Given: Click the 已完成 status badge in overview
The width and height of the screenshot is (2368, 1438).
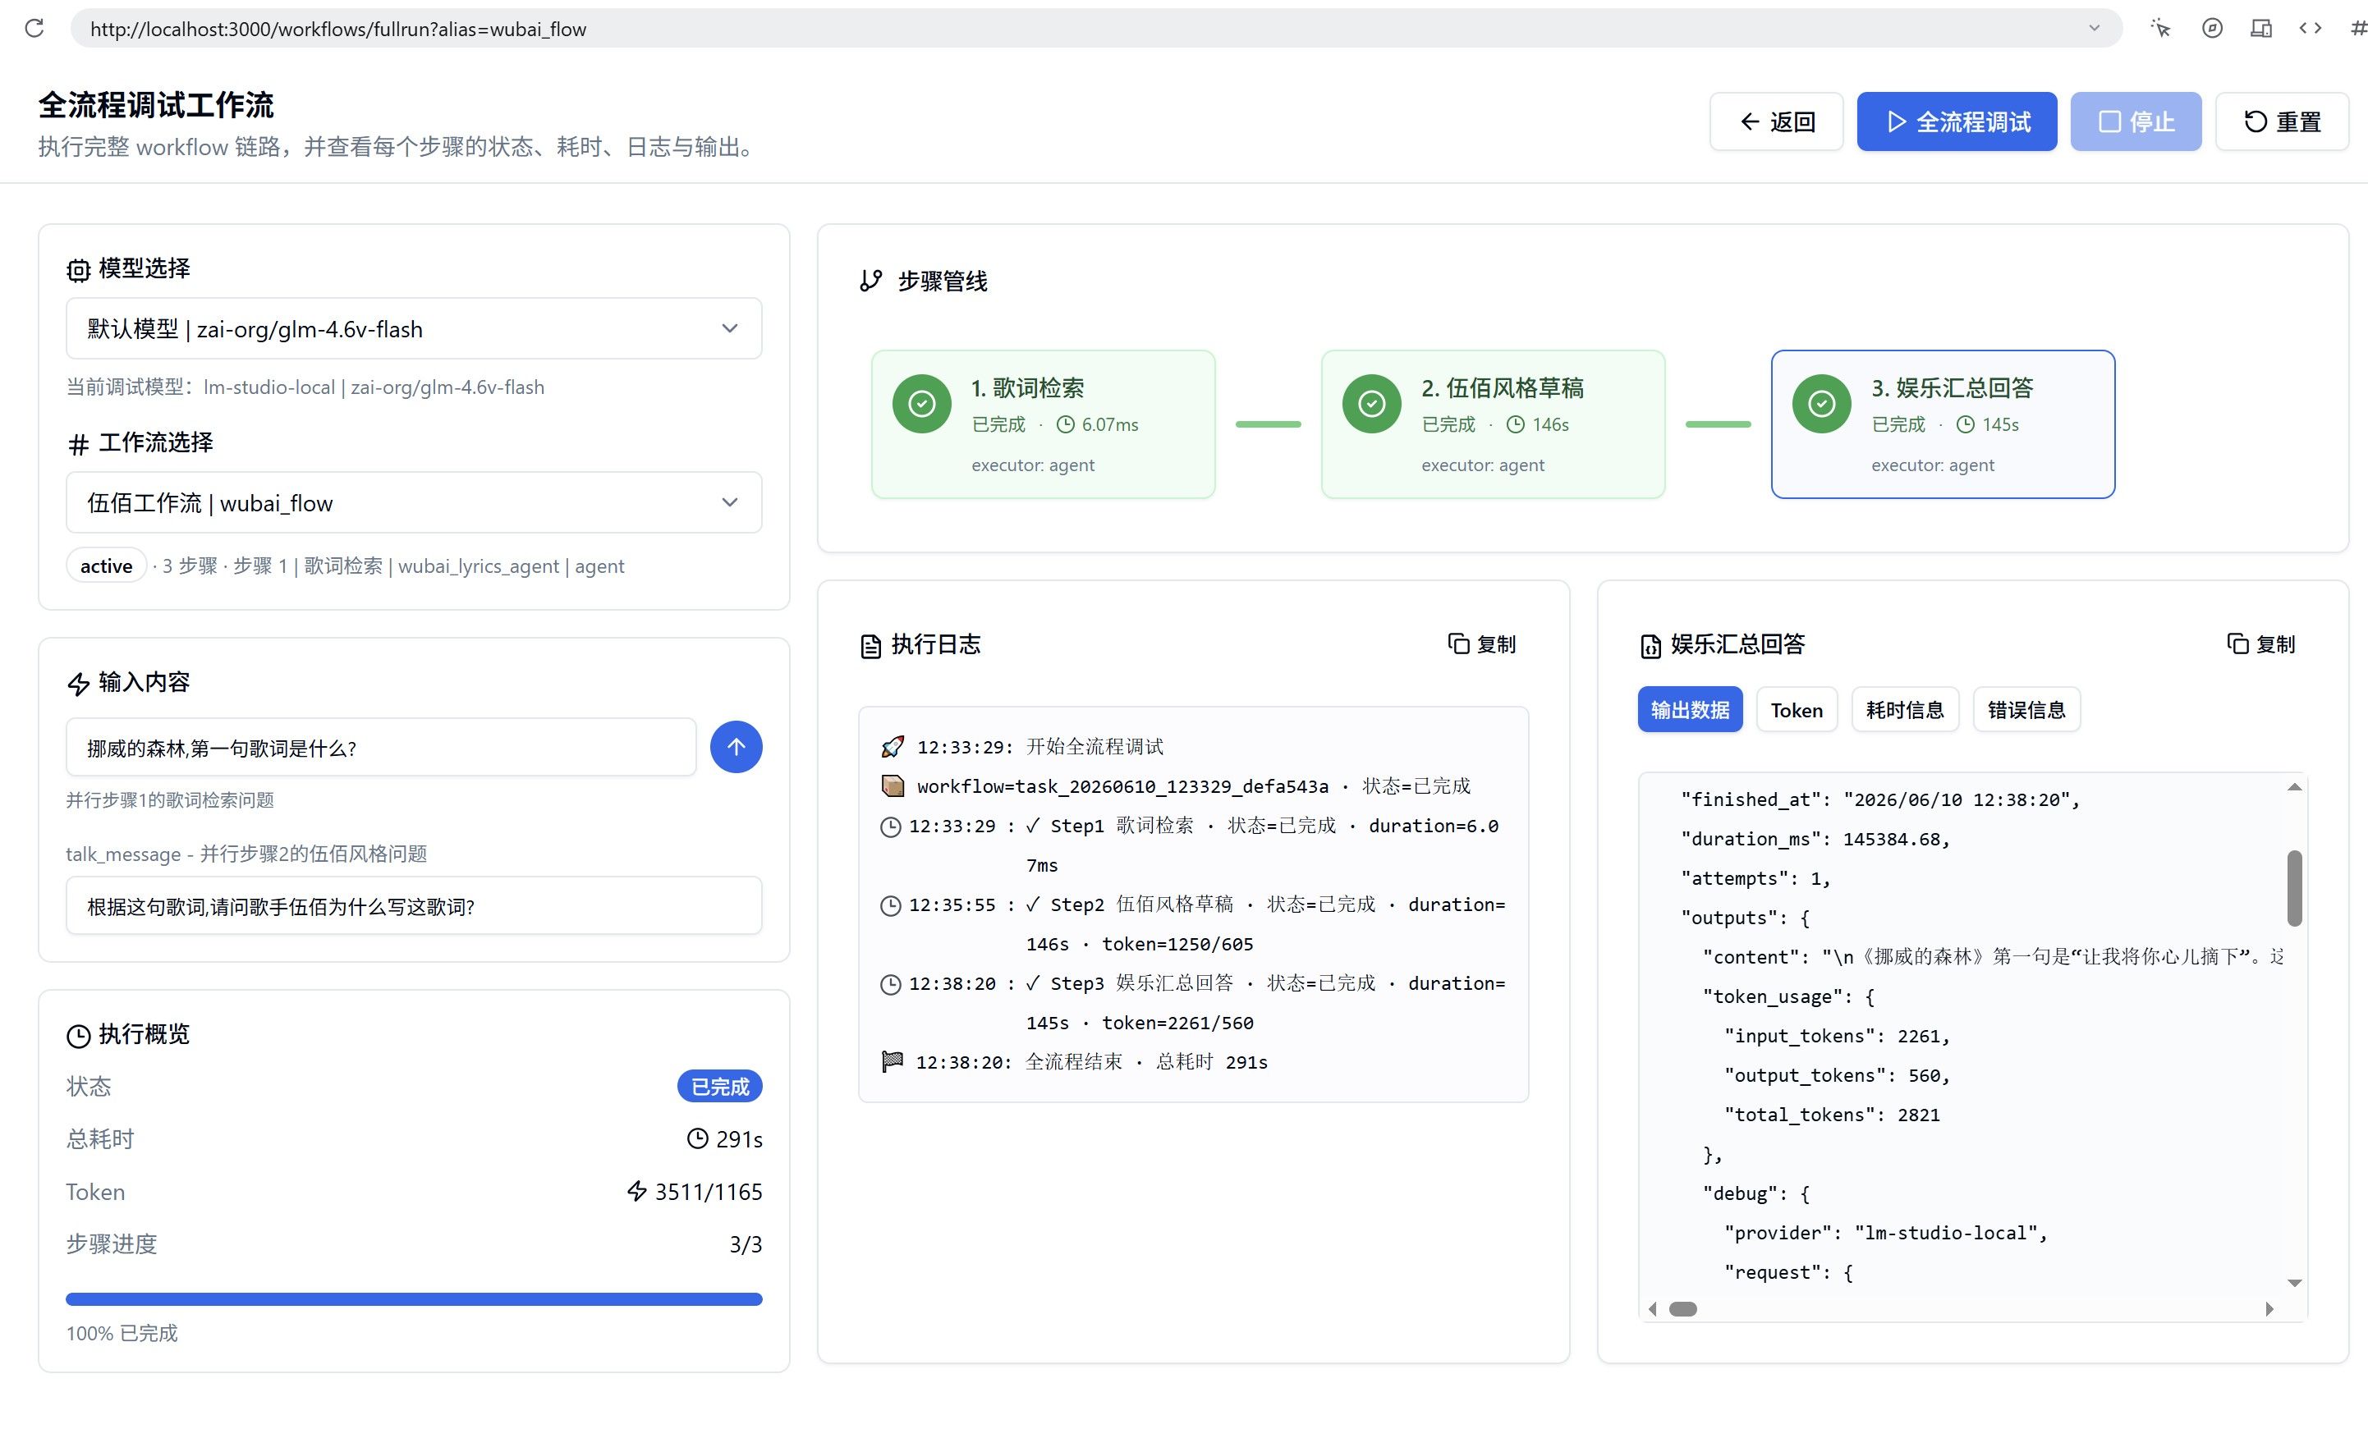Looking at the screenshot, I should coord(720,1087).
